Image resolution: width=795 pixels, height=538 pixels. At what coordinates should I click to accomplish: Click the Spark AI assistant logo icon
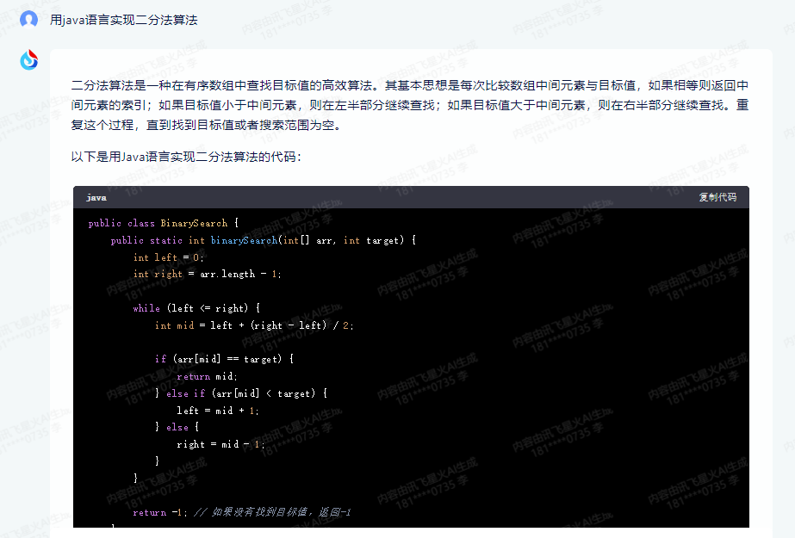pos(28,60)
